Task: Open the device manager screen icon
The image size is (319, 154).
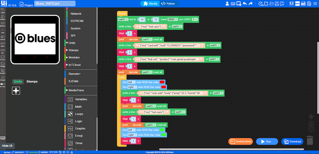Action: tap(239, 4)
